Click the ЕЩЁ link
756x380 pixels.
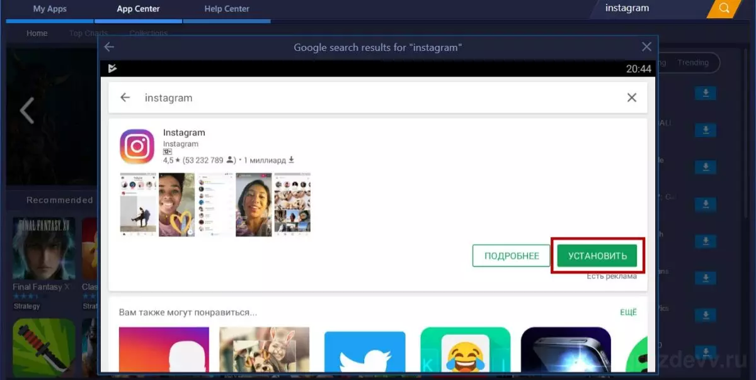click(x=628, y=312)
